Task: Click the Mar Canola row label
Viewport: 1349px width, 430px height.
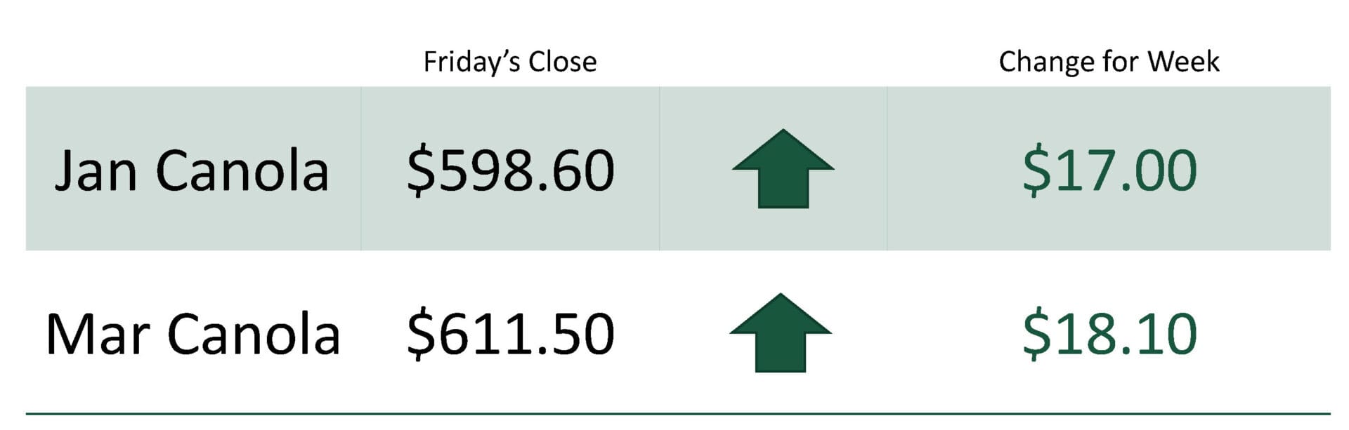Action: point(193,334)
